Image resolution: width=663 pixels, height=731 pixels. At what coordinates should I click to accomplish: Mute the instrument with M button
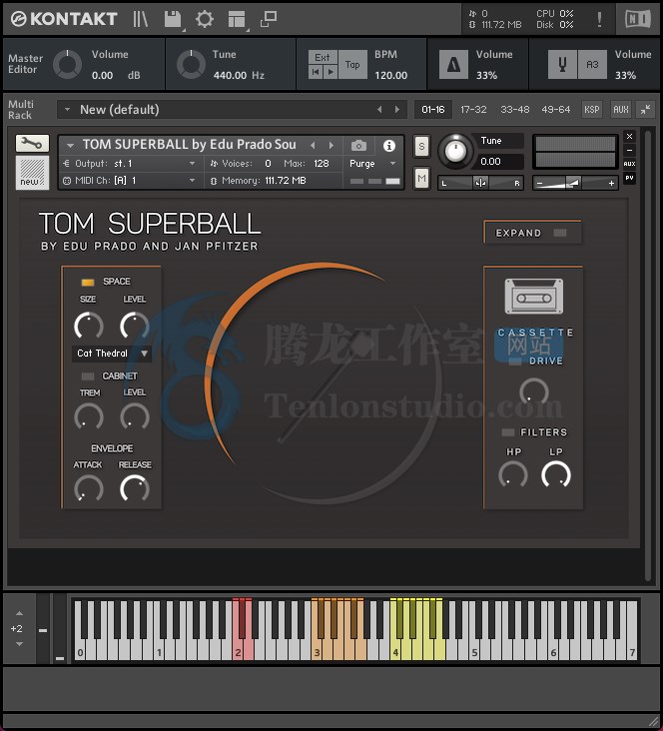[x=421, y=178]
